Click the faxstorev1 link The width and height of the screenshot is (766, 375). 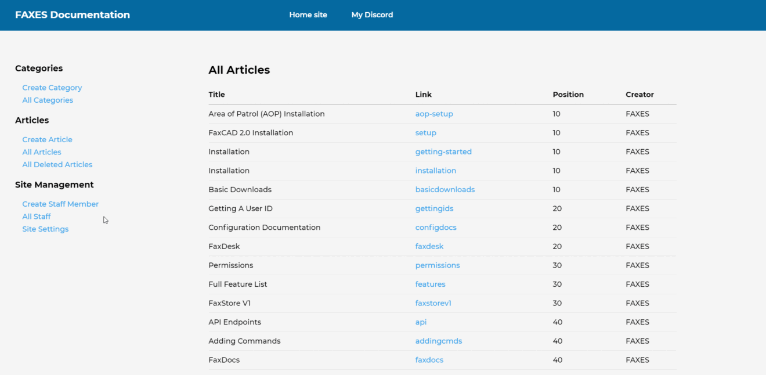[x=433, y=304]
